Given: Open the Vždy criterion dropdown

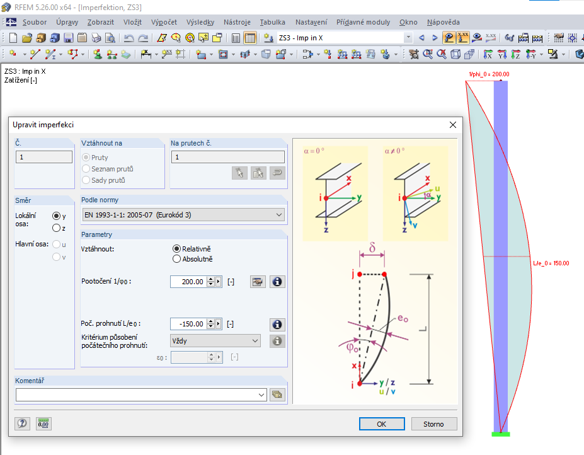Looking at the screenshot, I should [x=215, y=341].
